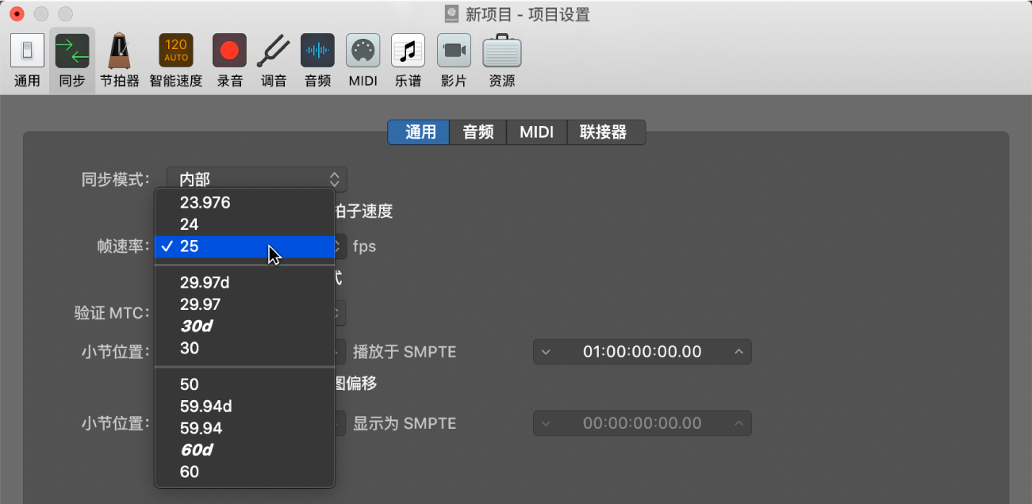1032x504 pixels.
Task: Choose 29.97 frame rate
Action: 244,304
